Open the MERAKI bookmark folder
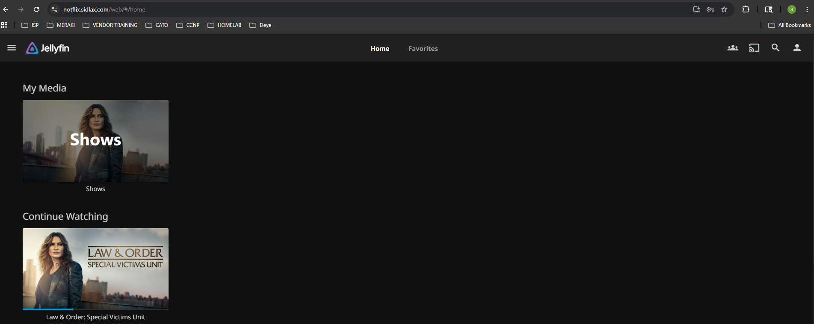Screen dimensions: 814x324 pyautogui.click(x=61, y=25)
